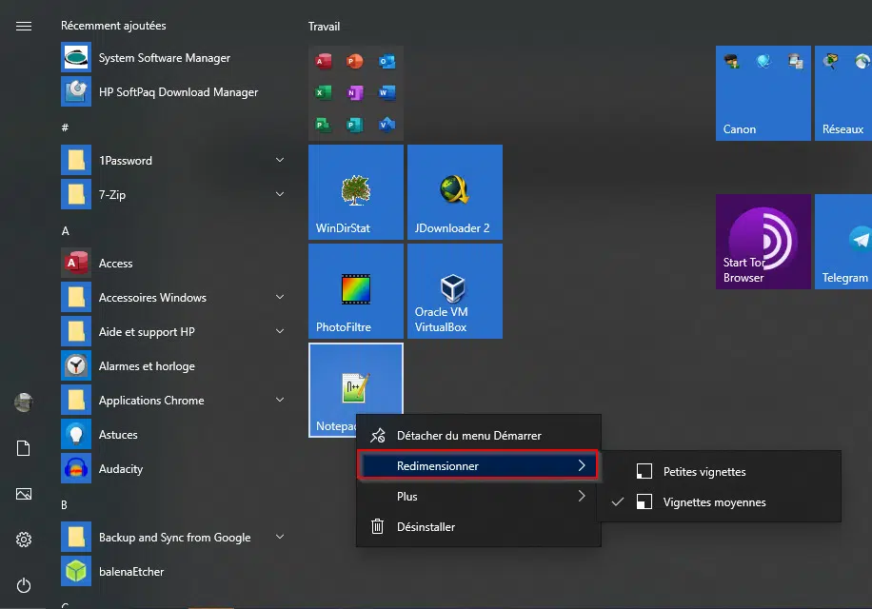Open Settings gear in Start sidebar

[x=24, y=539]
